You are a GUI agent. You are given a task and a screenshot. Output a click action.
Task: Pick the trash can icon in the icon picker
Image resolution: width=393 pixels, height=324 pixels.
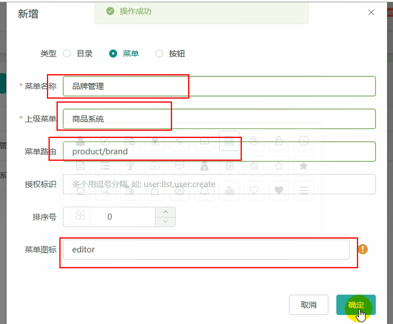(229, 166)
